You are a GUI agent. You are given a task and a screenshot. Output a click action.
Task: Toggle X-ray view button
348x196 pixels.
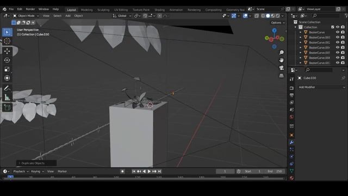pyautogui.click(x=257, y=16)
